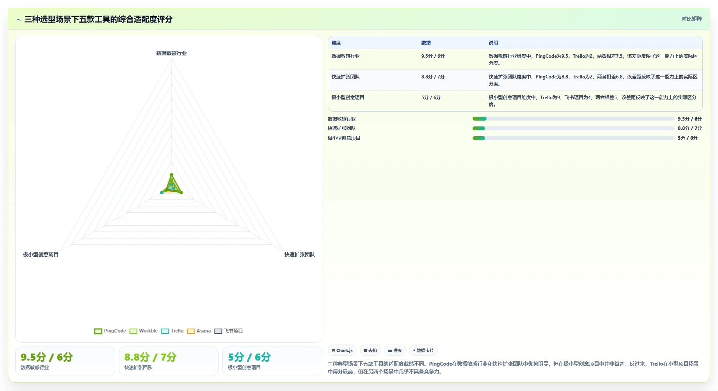Click the top data point of the radar polygon
This screenshot has height=391, width=718.
point(171,175)
